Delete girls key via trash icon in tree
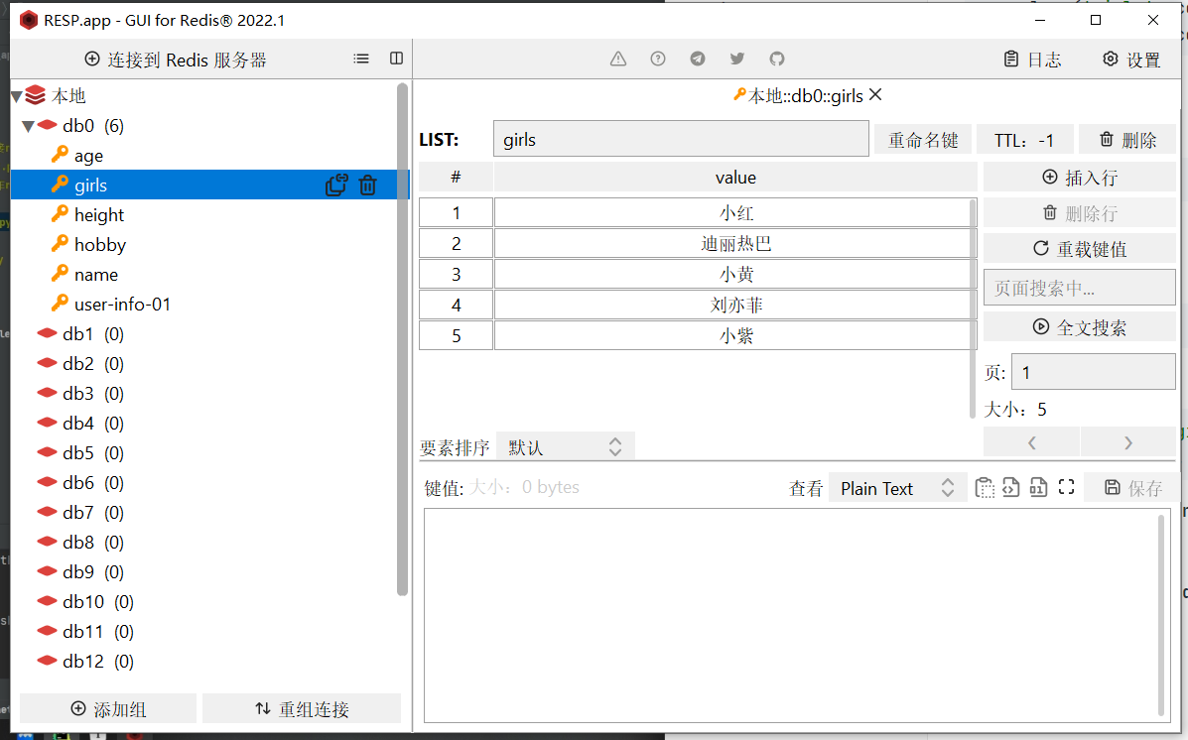1188x740 pixels. tap(367, 185)
